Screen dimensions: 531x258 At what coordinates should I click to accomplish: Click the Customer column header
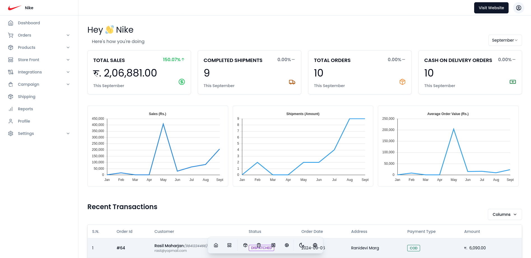pyautogui.click(x=164, y=231)
